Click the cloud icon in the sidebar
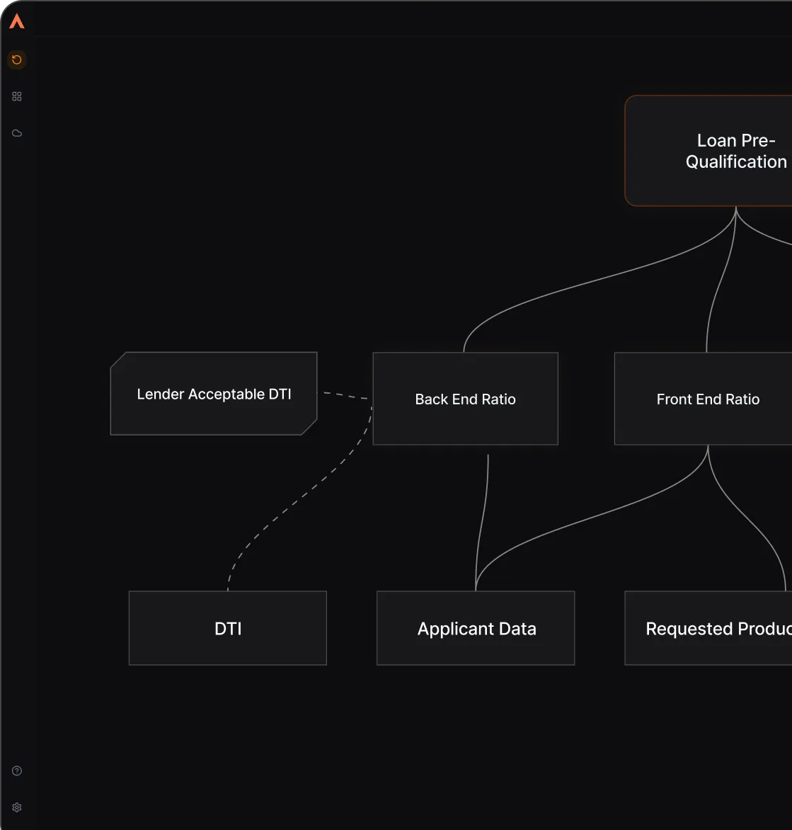 coord(17,133)
